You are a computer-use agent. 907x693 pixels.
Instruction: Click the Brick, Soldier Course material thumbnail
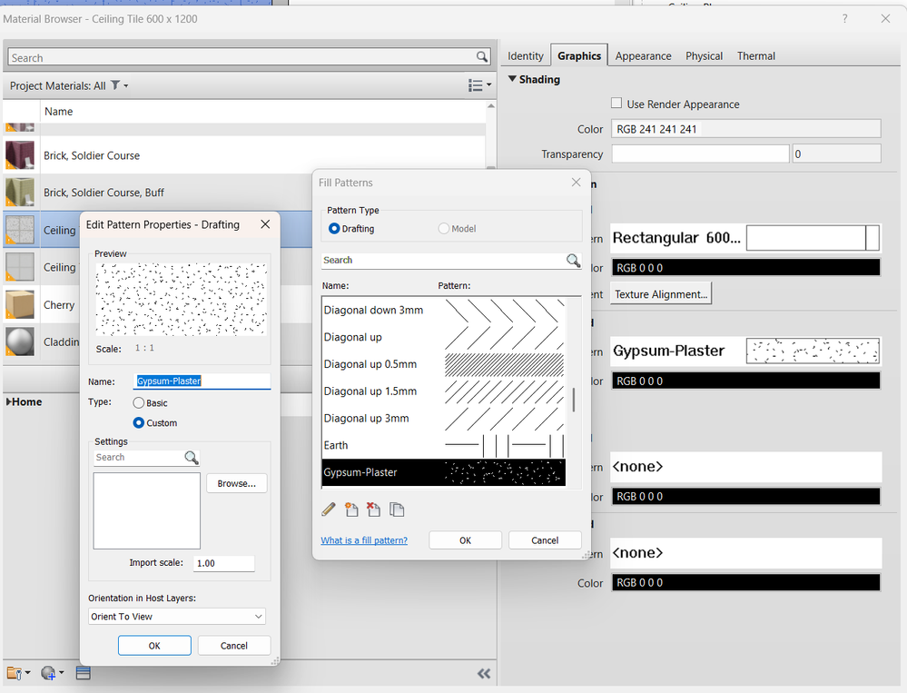tap(20, 155)
